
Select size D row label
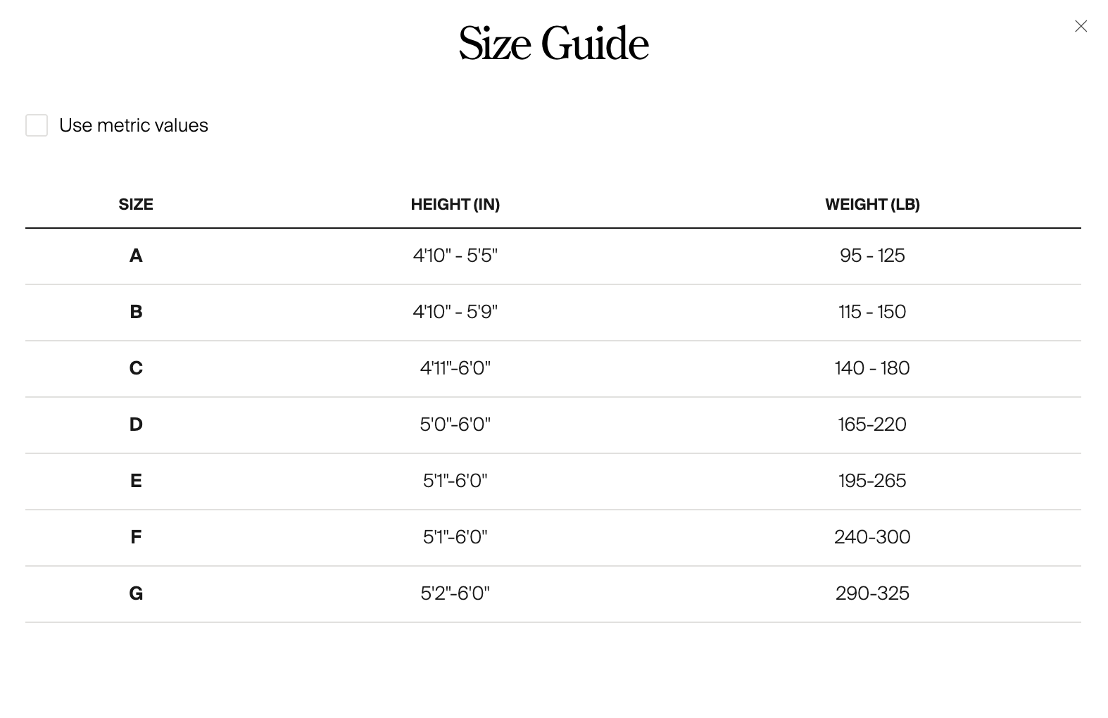(136, 424)
